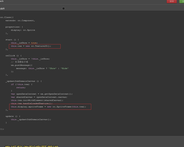Click "this.display.spriteFrame = new cc.SpriteFrame" line
This screenshot has width=184, height=147.
tap(48, 107)
